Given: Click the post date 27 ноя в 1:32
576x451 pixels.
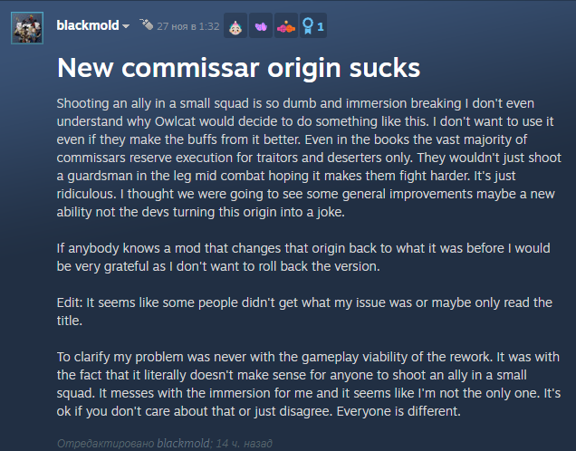Looking at the screenshot, I should (187, 26).
